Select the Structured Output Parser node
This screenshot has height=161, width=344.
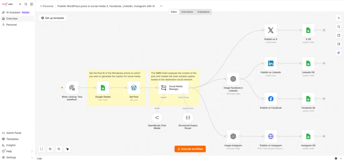[188, 118]
